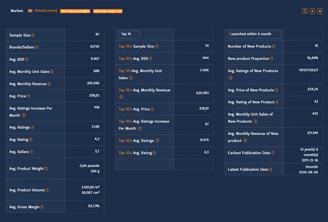This screenshot has height=222, width=328.
Task: Click Avg. Price value £19,62
Action: (x=94, y=95)
